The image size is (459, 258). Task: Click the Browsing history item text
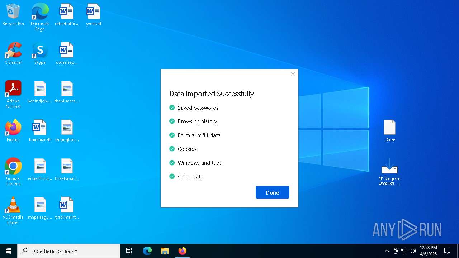pyautogui.click(x=197, y=121)
